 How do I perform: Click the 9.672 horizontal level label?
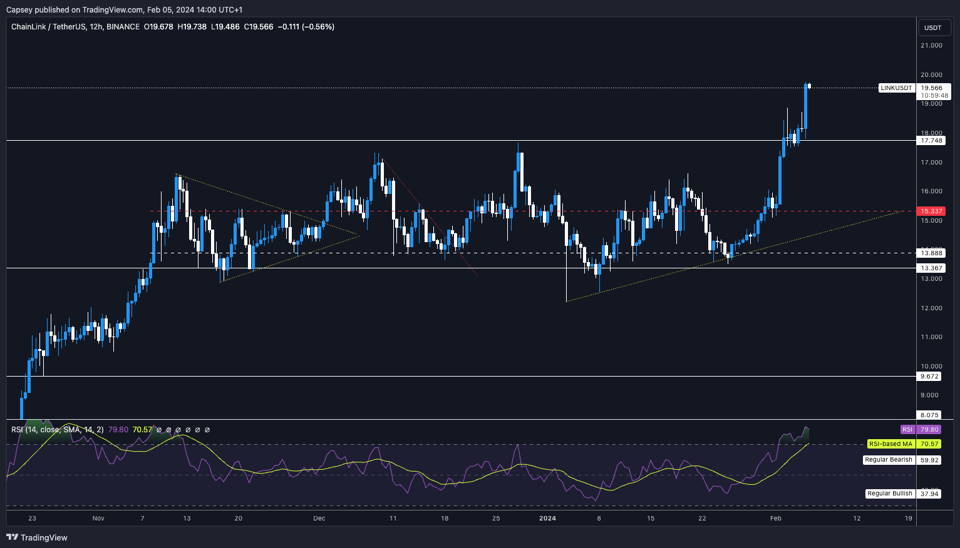pyautogui.click(x=930, y=377)
